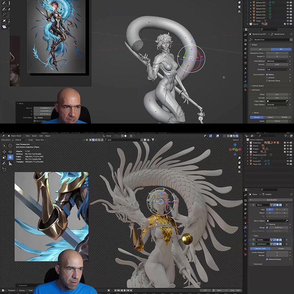Click zoom magnifier icon in lower viewport
294x294 pixels.
[239, 158]
